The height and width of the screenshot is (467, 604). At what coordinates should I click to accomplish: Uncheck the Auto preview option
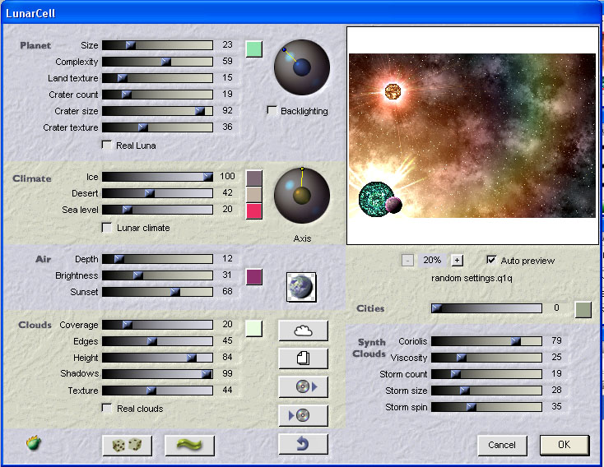click(492, 260)
